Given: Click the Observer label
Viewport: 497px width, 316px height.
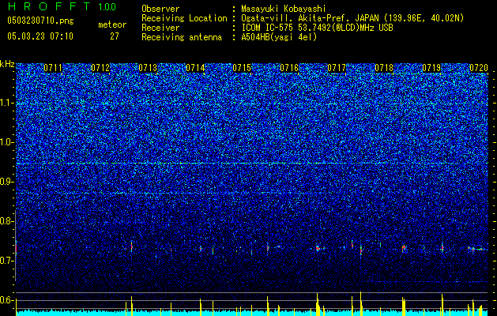Looking at the screenshot, I should (x=160, y=9).
